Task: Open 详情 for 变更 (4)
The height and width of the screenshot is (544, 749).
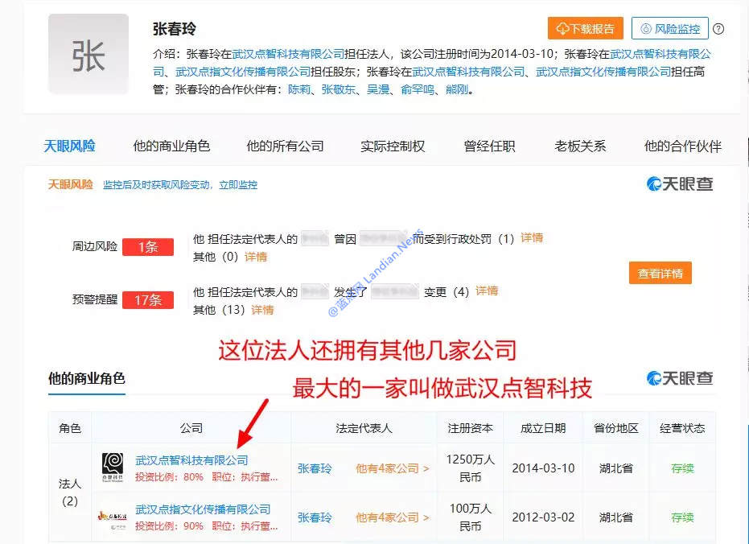Action: [x=487, y=291]
